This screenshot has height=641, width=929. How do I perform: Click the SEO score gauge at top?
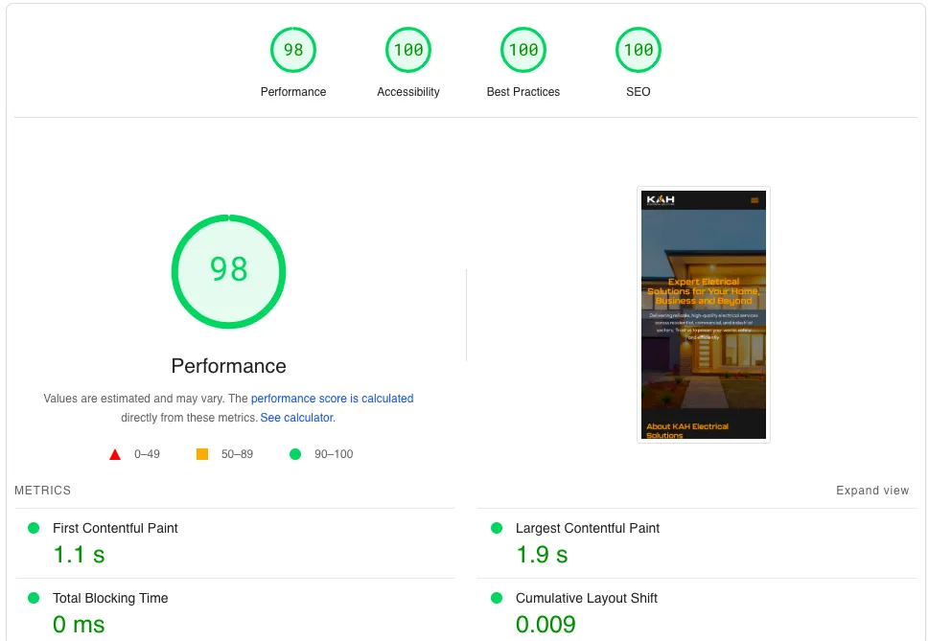point(639,51)
